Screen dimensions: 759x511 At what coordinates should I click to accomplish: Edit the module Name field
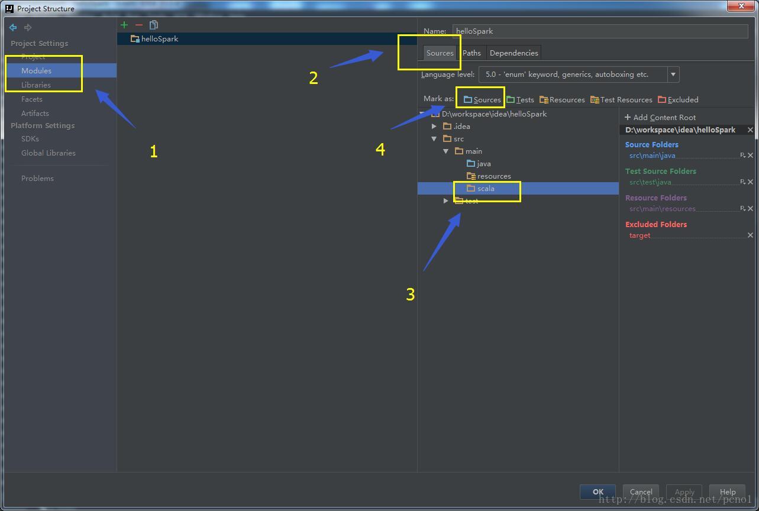point(600,31)
